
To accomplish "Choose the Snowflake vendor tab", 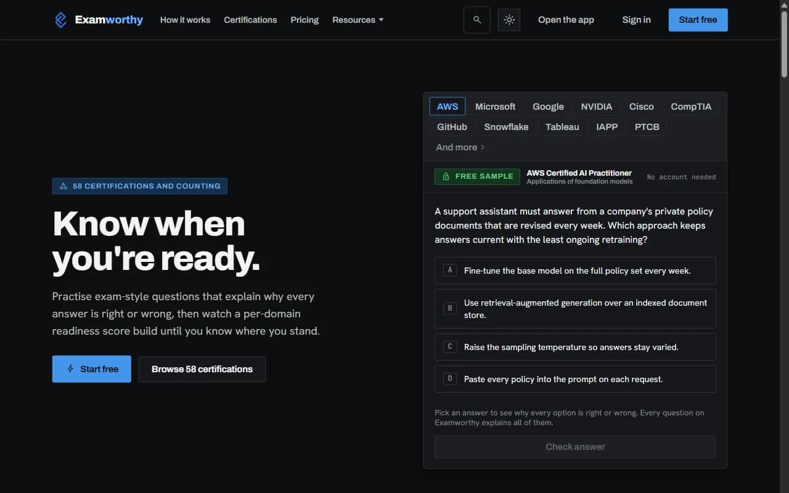I will (506, 126).
